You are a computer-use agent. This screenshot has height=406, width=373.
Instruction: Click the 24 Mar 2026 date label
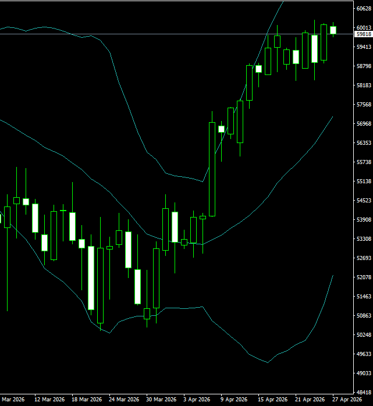pos(124,400)
